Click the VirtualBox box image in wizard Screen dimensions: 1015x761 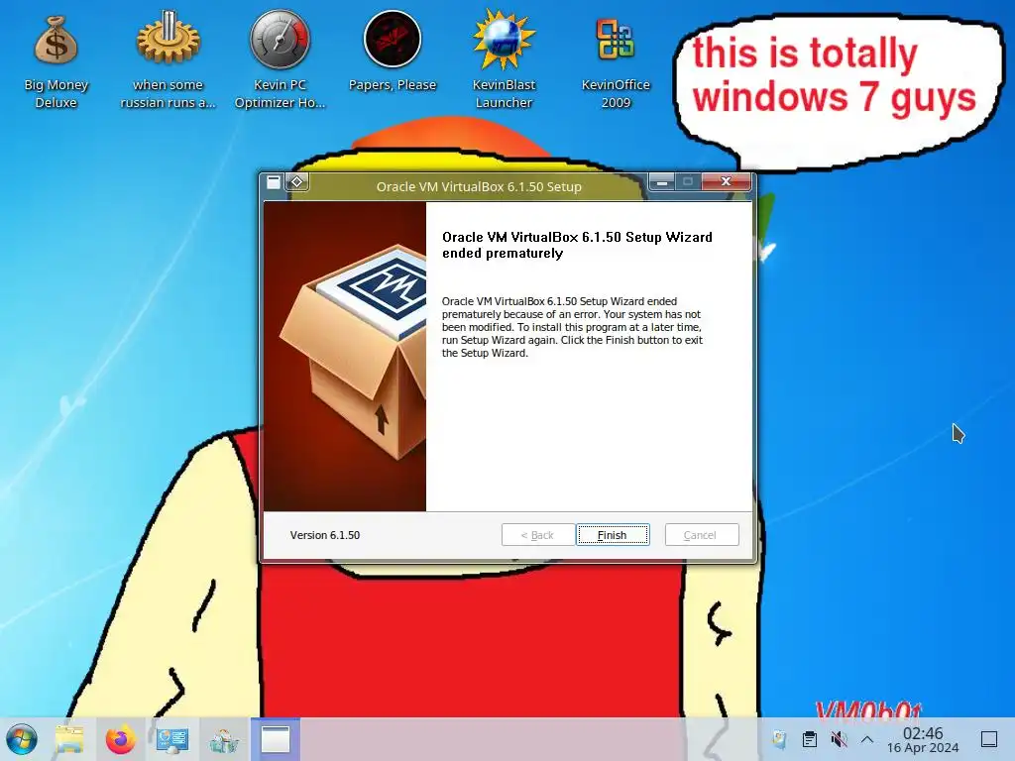(344, 356)
